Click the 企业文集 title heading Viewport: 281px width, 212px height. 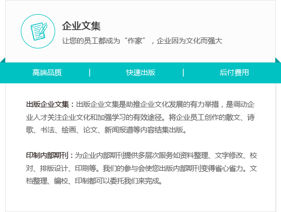81,26
